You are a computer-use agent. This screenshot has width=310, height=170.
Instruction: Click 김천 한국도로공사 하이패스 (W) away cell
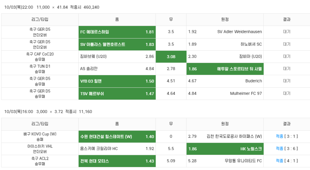pyautogui.click(x=225, y=136)
